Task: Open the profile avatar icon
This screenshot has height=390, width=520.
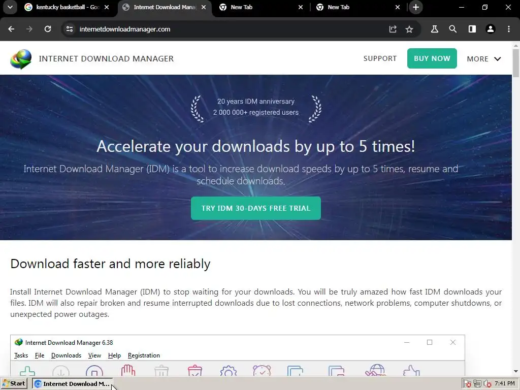Action: 490,29
